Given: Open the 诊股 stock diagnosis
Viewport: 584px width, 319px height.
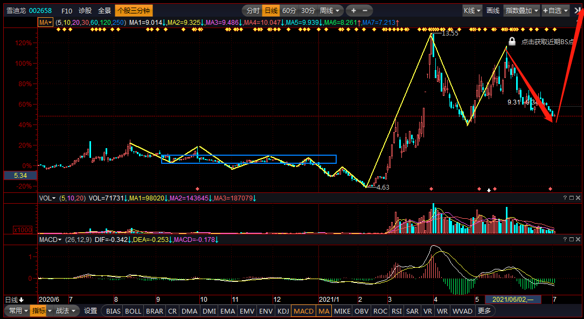Looking at the screenshot, I should point(85,10).
